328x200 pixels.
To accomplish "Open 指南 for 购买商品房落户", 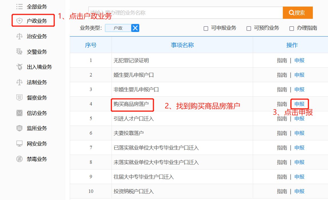I will pyautogui.click(x=282, y=104).
